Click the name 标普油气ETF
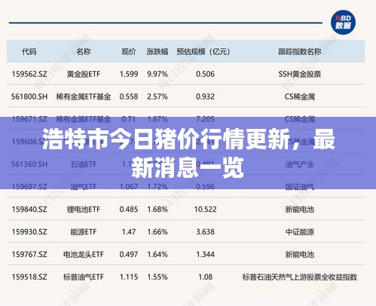Image resolution: width=376 pixels, height=306 pixels. point(84,277)
